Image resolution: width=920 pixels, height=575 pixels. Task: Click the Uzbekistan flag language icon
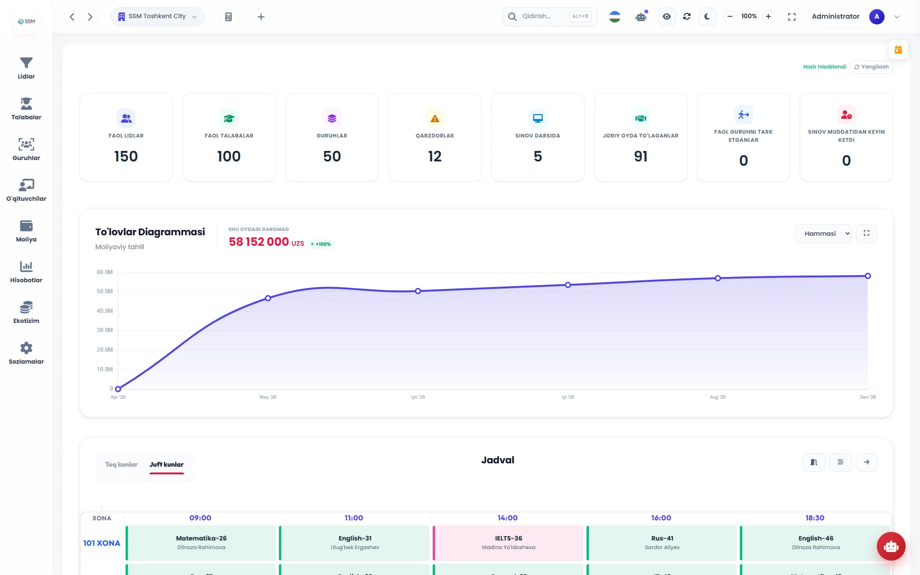click(x=615, y=17)
